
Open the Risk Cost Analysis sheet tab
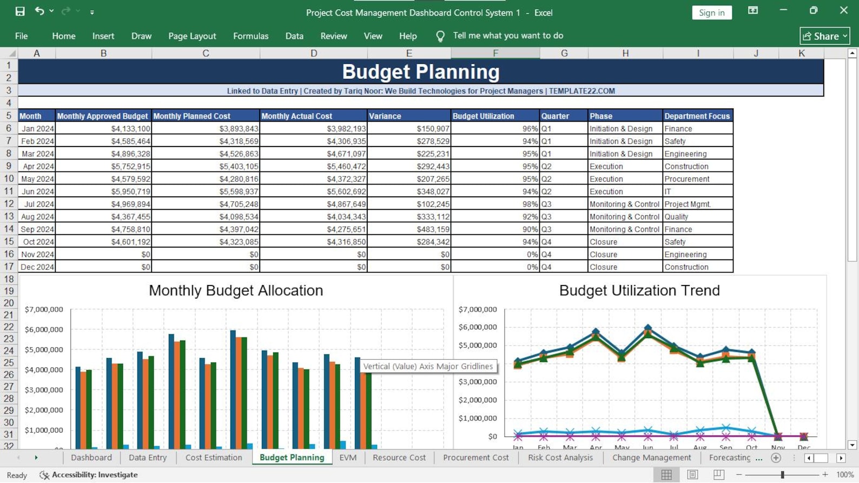[x=560, y=458]
